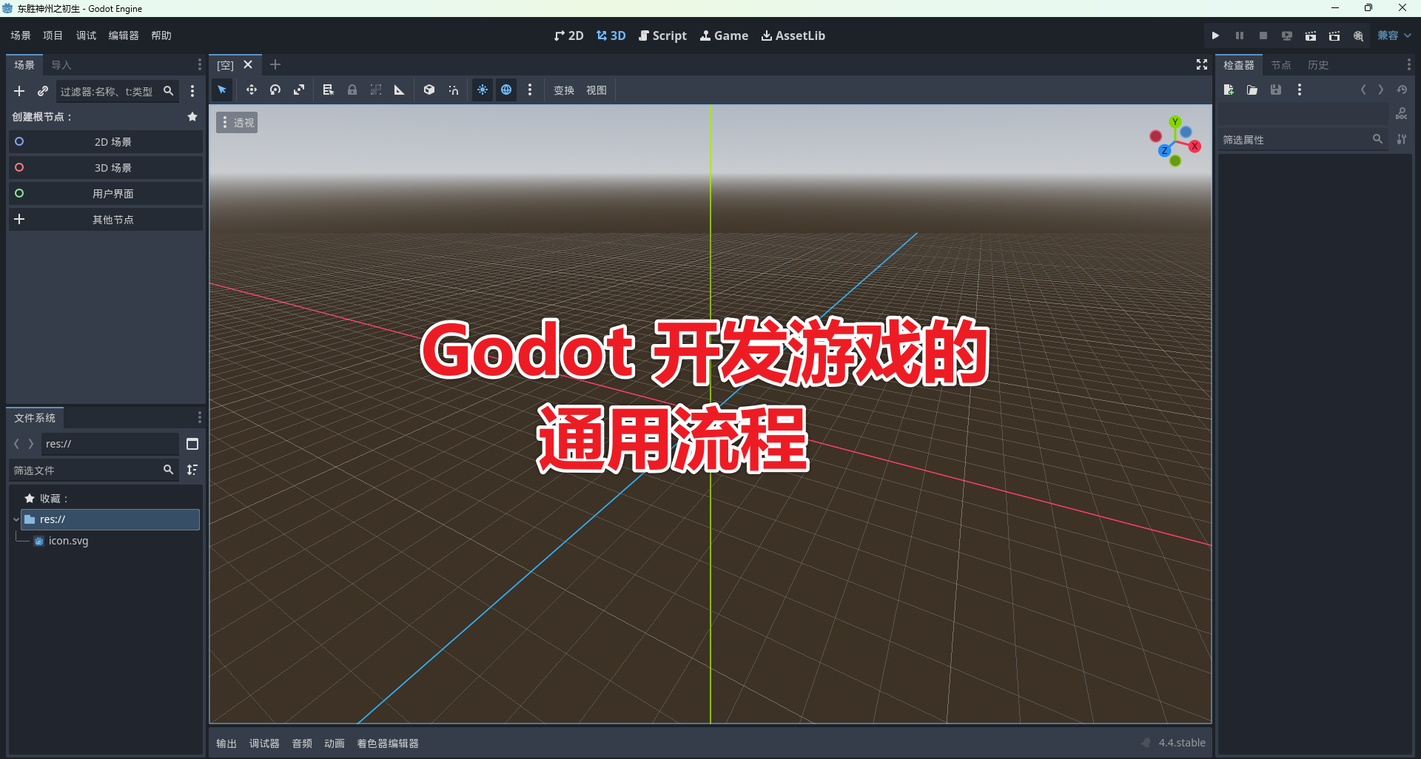Create a new resource in the inspector

pos(1229,90)
